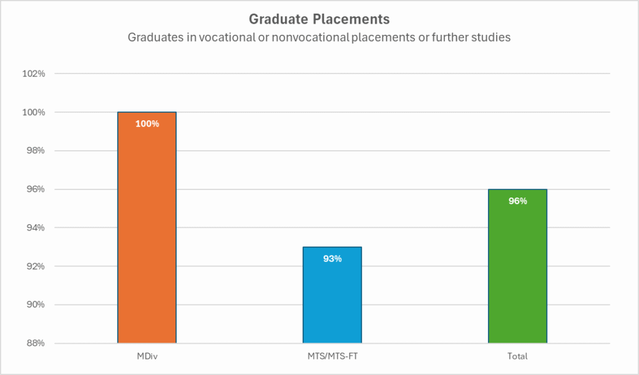Click the 100% vertical axis label
Viewport: 639px width, 375px height.
[x=34, y=112]
